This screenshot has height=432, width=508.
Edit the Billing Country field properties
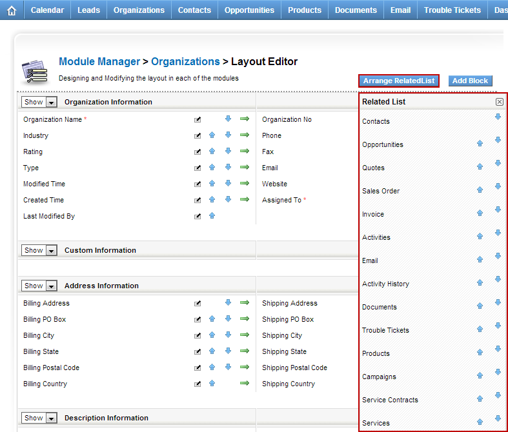(198, 384)
